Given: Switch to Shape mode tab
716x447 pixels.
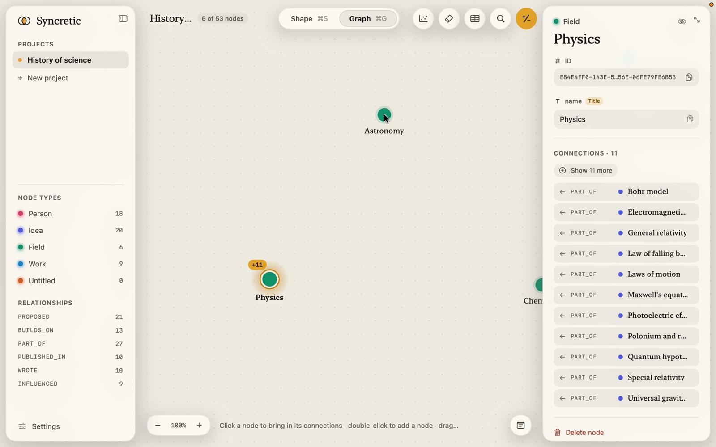Looking at the screenshot, I should point(309,19).
